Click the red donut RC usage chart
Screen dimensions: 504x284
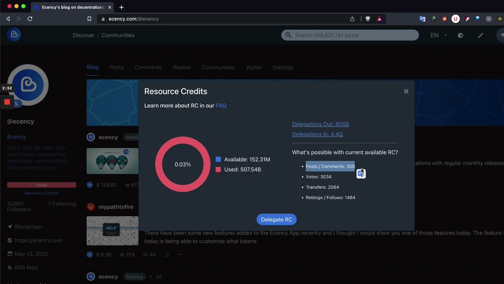tap(183, 164)
